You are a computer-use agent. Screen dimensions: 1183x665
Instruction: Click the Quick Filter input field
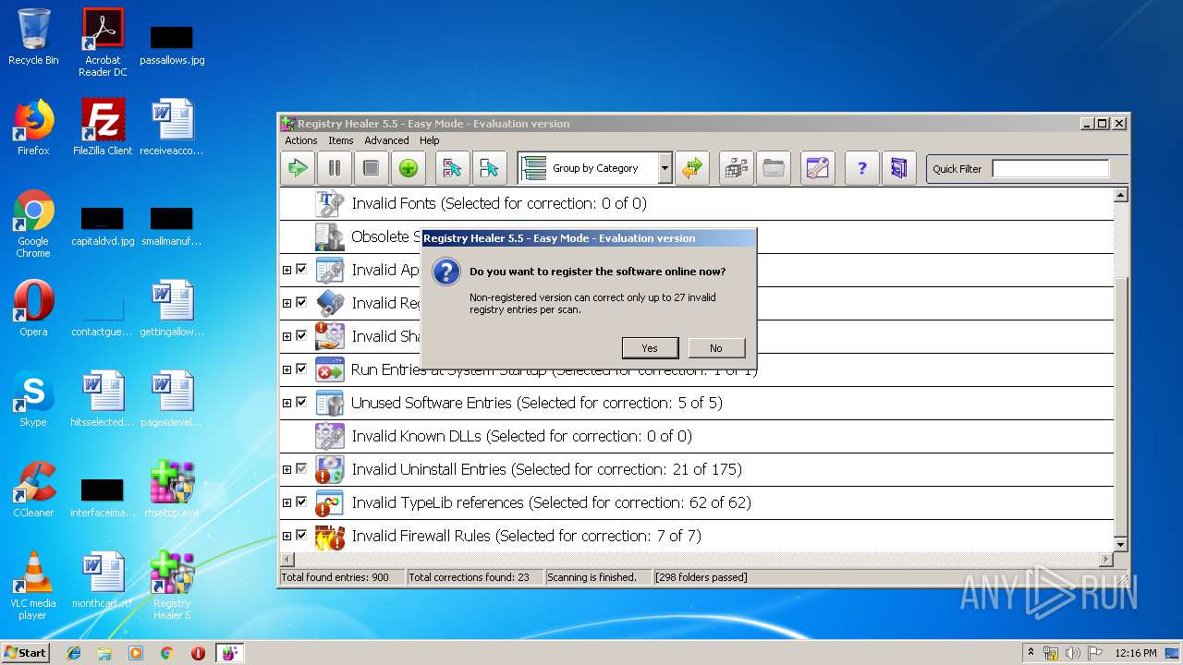pos(1050,168)
